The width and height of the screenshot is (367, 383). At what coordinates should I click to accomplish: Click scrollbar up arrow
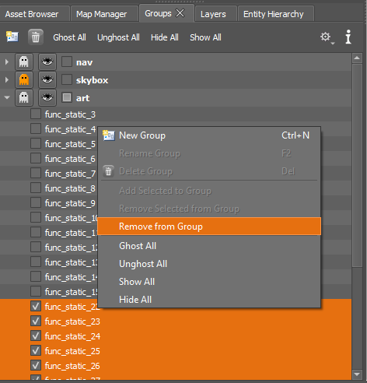point(357,58)
